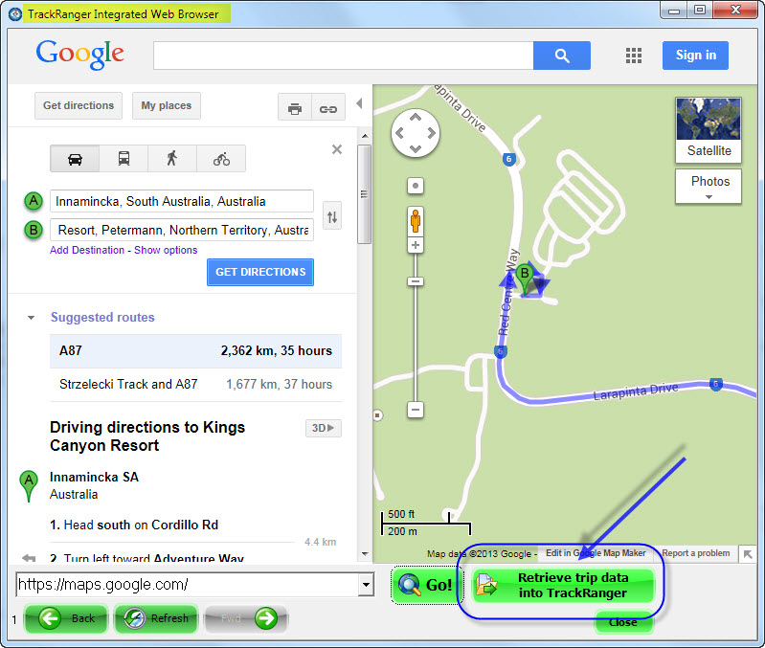765x648 pixels.
Task: Collapse the left panel arrow
Action: (360, 103)
